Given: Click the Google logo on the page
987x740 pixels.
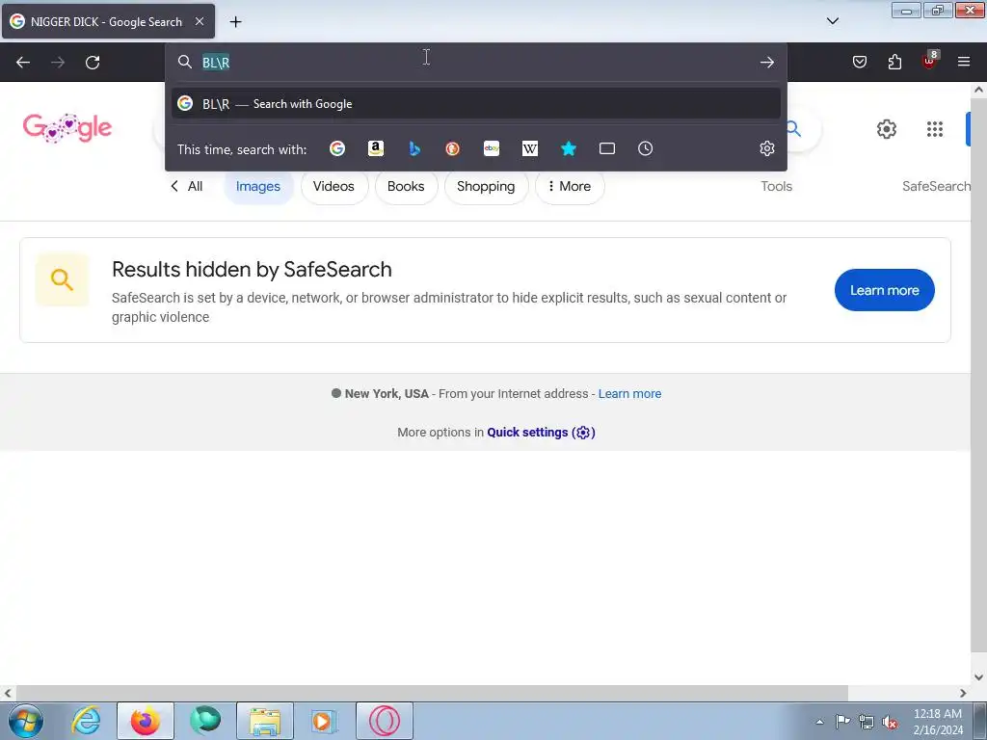Looking at the screenshot, I should click(67, 128).
